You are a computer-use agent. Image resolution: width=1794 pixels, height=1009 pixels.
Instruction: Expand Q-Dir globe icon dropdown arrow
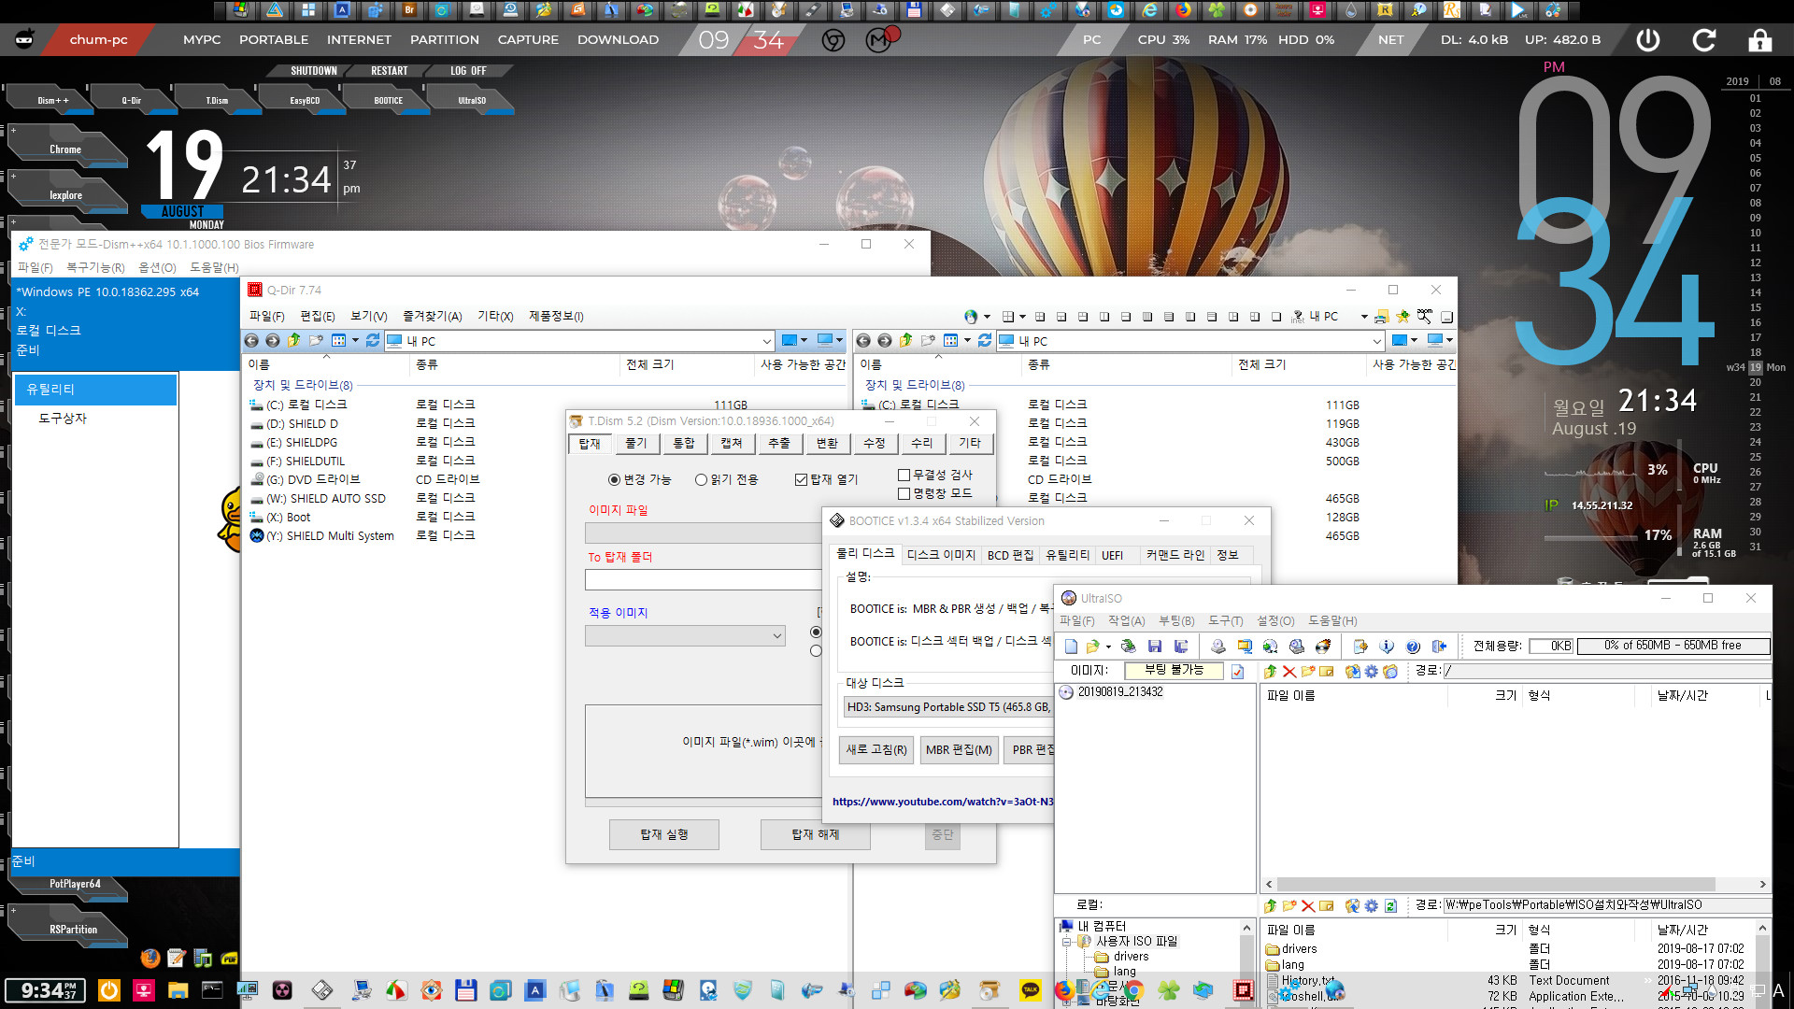pos(987,317)
